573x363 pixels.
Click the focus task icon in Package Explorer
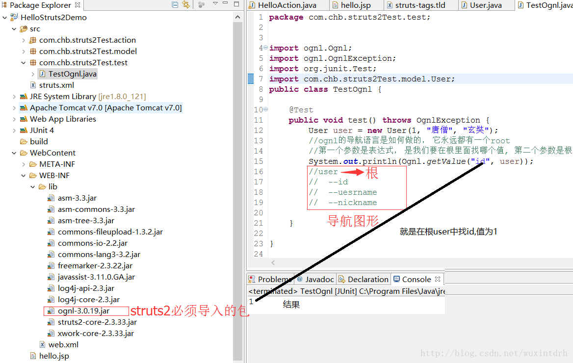[201, 5]
